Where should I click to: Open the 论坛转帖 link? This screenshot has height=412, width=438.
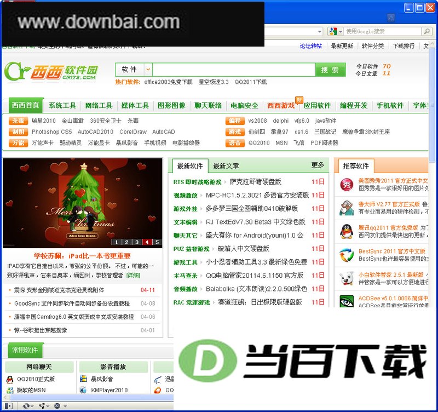tap(310, 46)
